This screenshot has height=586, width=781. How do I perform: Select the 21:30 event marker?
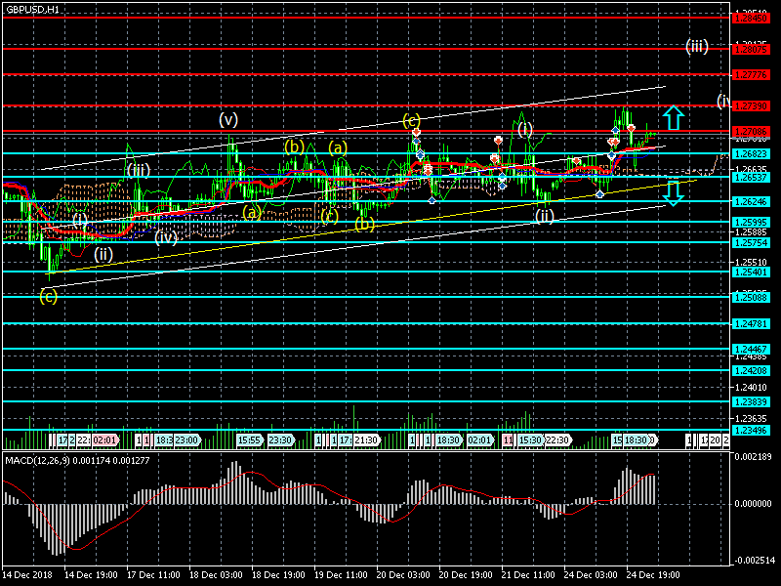366,440
